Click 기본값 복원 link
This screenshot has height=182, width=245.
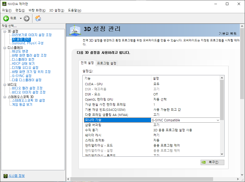tap(227, 33)
